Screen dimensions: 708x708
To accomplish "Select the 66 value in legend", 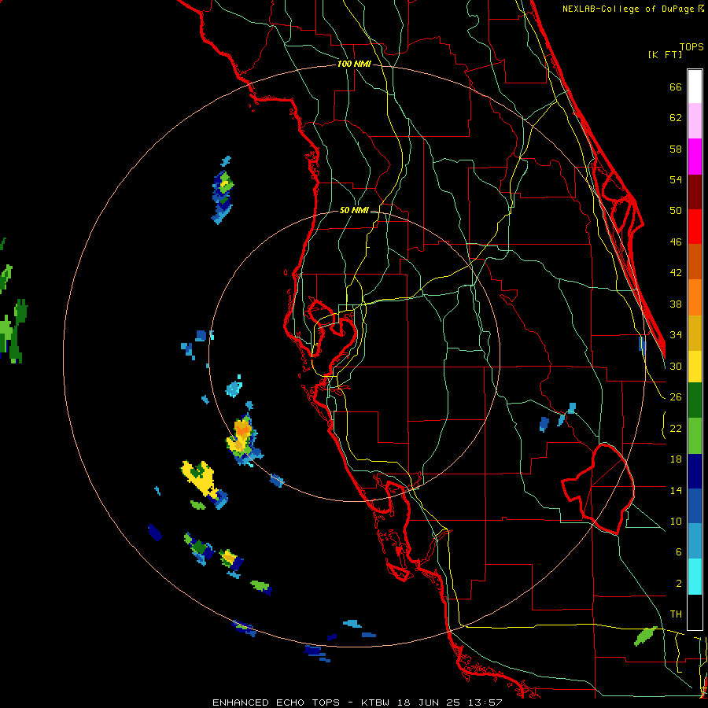I will (x=676, y=87).
